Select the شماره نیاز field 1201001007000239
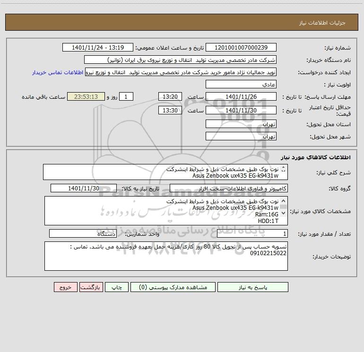Screen dimensions: 364x352 tap(241, 47)
